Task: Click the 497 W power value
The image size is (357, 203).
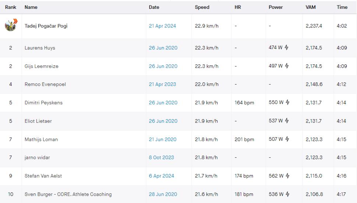Action: (x=276, y=66)
